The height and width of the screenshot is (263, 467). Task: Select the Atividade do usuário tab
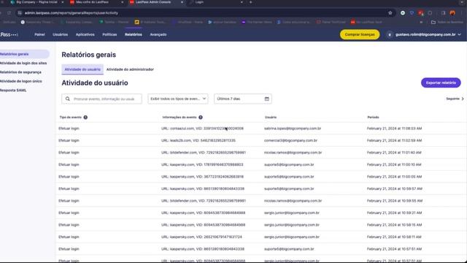[82, 69]
